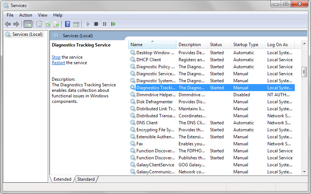Image resolution: width=311 pixels, height=194 pixels.
Task: Select the Distributed Link Tracking row
Action: pos(212,109)
